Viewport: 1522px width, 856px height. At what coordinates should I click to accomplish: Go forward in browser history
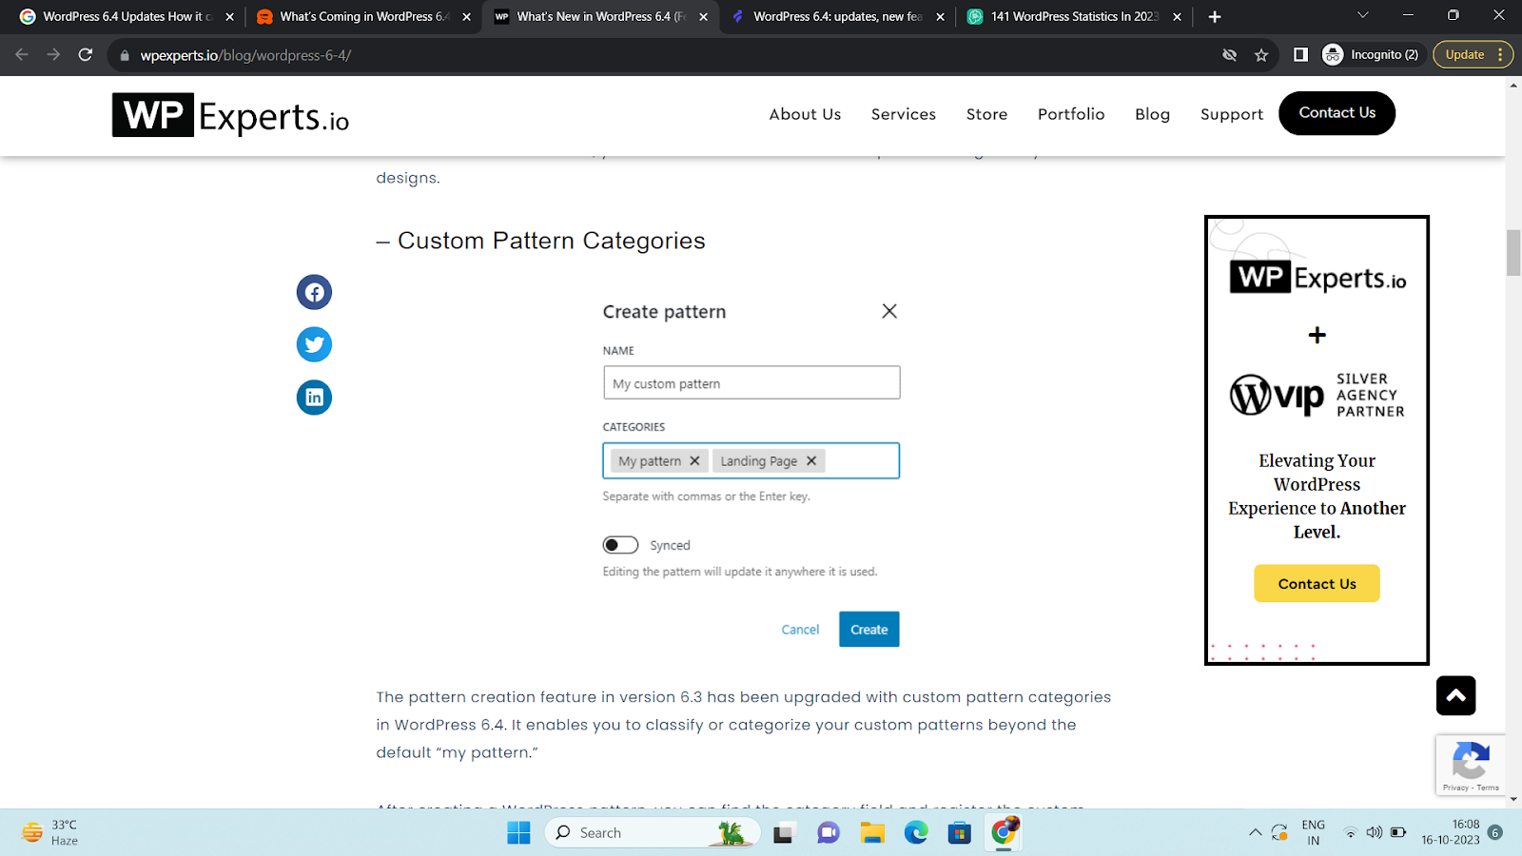point(53,55)
